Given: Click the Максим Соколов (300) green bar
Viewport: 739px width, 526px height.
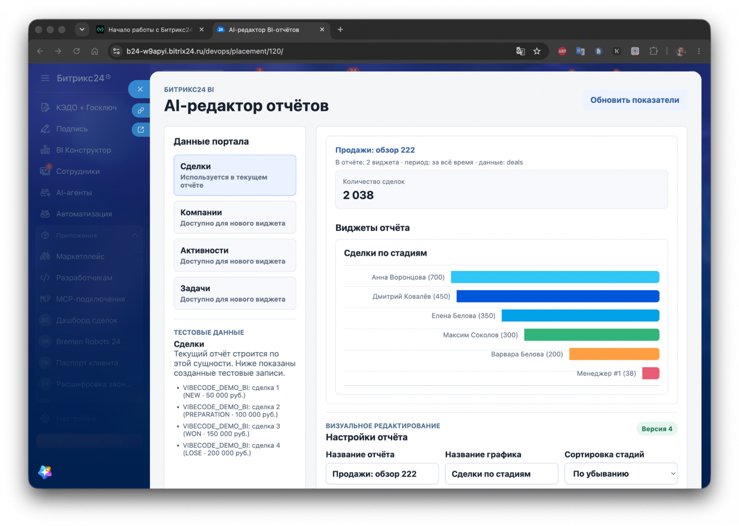Looking at the screenshot, I should click(x=592, y=335).
